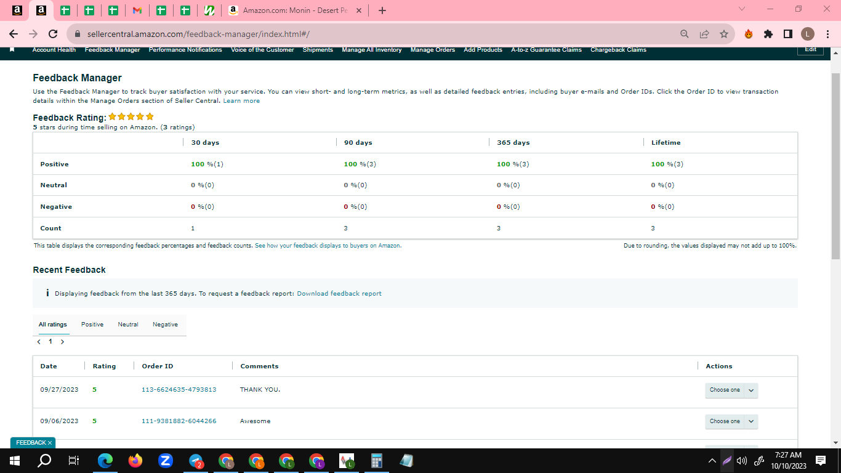
Task: Open a new browser tab
Action: tap(382, 10)
